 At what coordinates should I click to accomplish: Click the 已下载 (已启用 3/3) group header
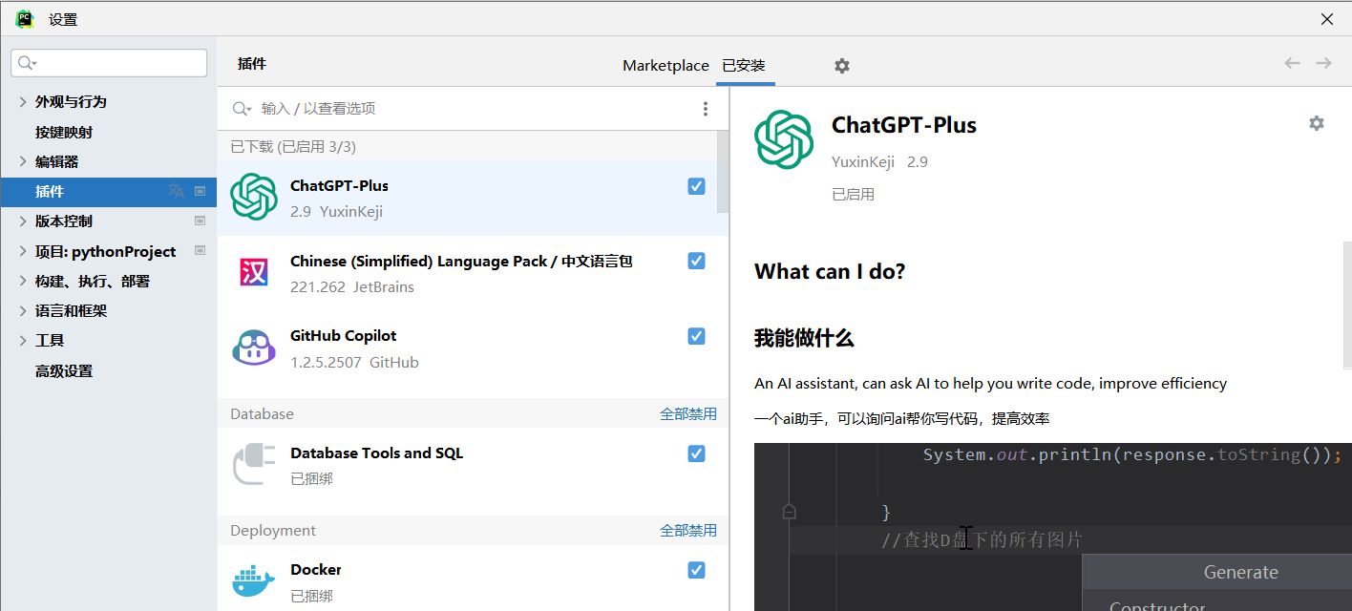293,146
